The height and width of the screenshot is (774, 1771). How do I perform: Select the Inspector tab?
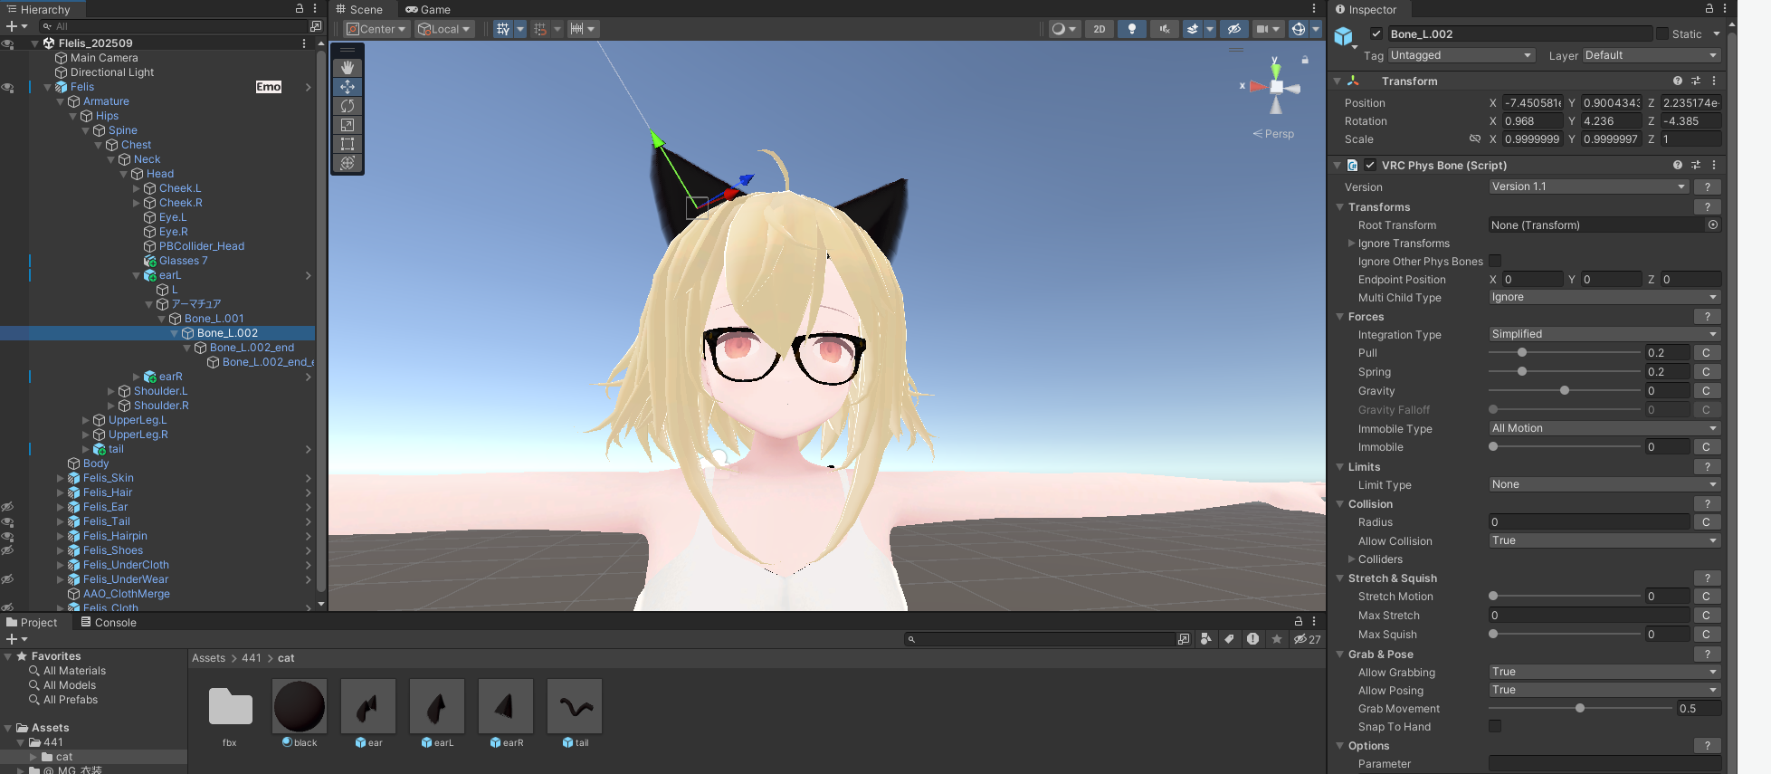(x=1366, y=10)
